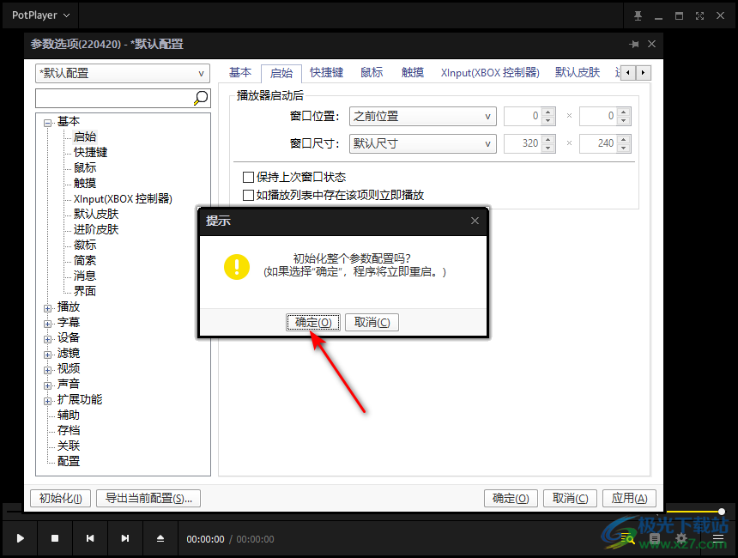The height and width of the screenshot is (558, 738).
Task: Click the settings search input field
Action: (x=115, y=98)
